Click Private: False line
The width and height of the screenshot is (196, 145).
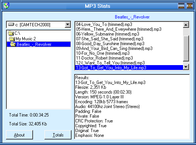(87, 116)
